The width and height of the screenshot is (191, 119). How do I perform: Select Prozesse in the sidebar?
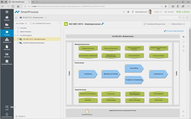[7, 33]
